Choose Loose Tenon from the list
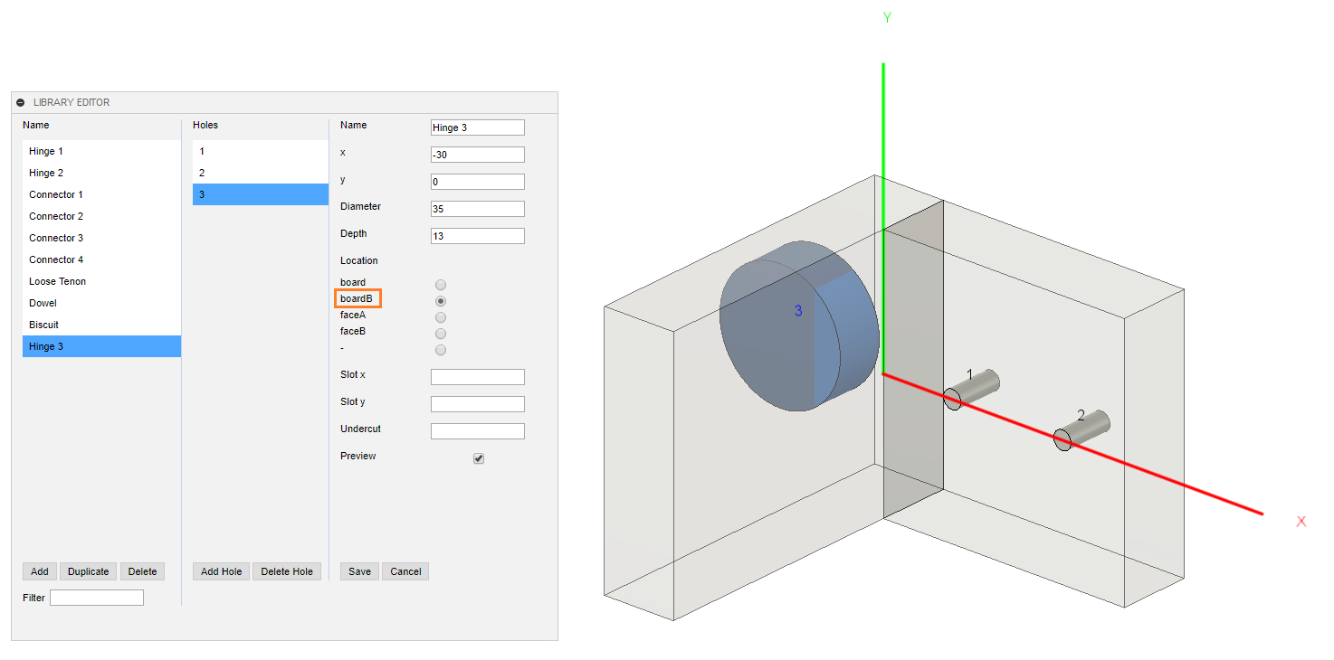This screenshot has width=1334, height=660. click(x=57, y=281)
